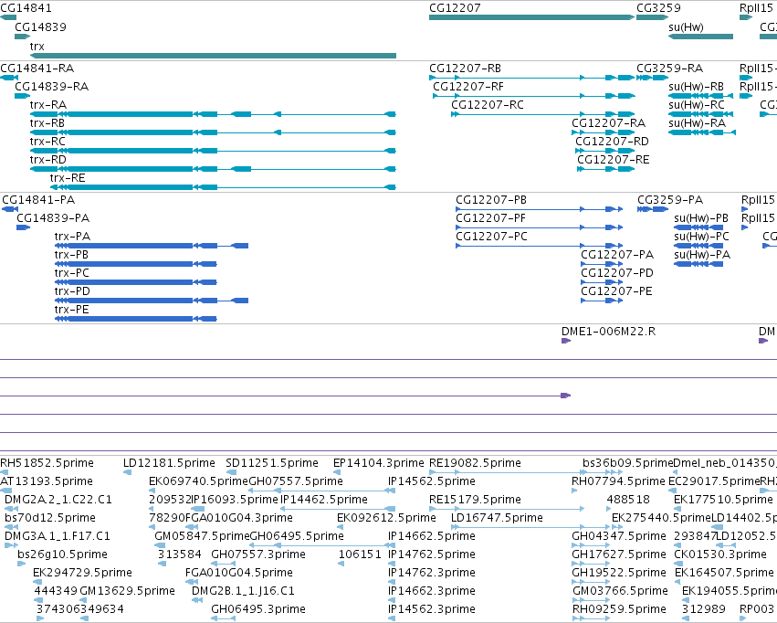The image size is (777, 623).
Task: Click the trx-PD protein label
Action: click(x=72, y=291)
